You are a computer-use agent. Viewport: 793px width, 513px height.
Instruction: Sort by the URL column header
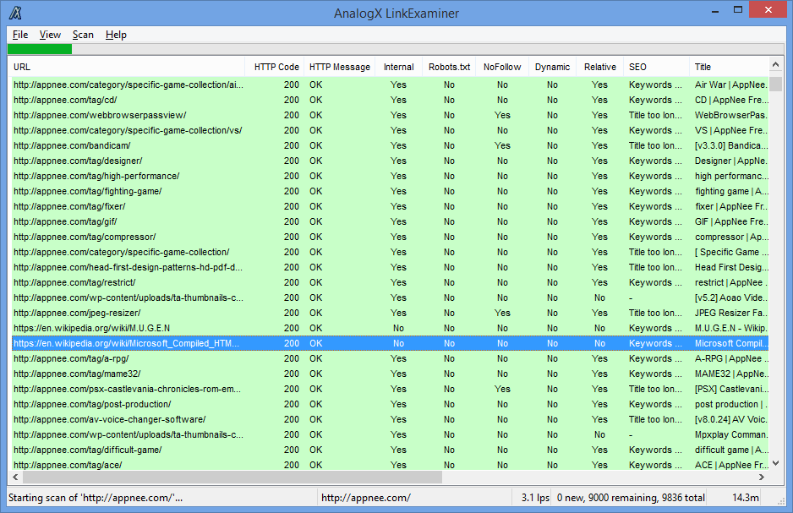click(x=127, y=67)
